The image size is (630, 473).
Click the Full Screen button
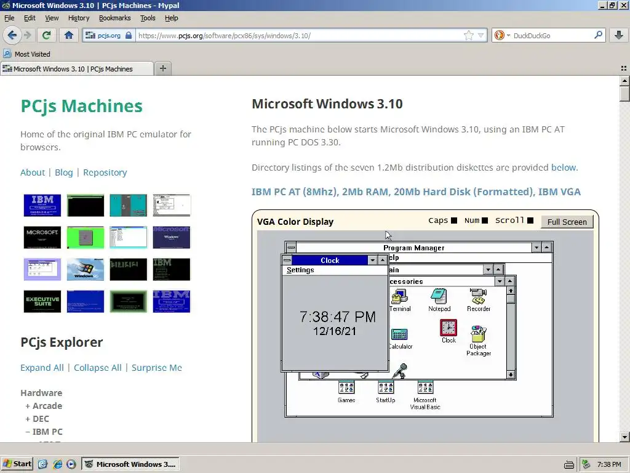coord(567,222)
